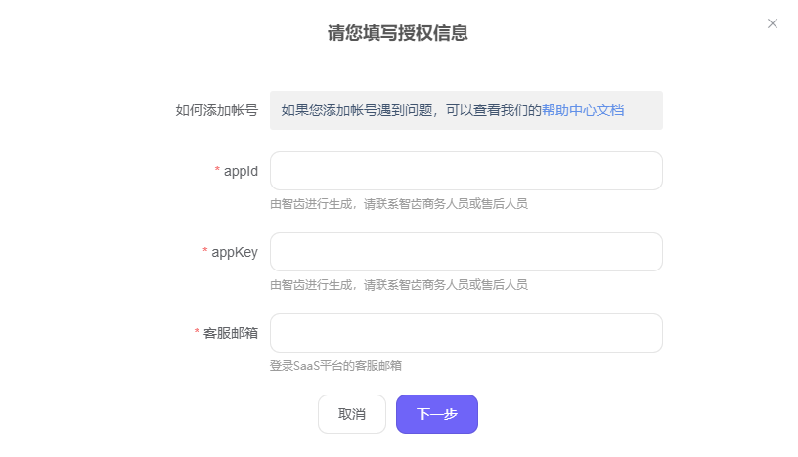
Task: Click the text 如果您添加帐号遇到问题
Action: [x=356, y=110]
